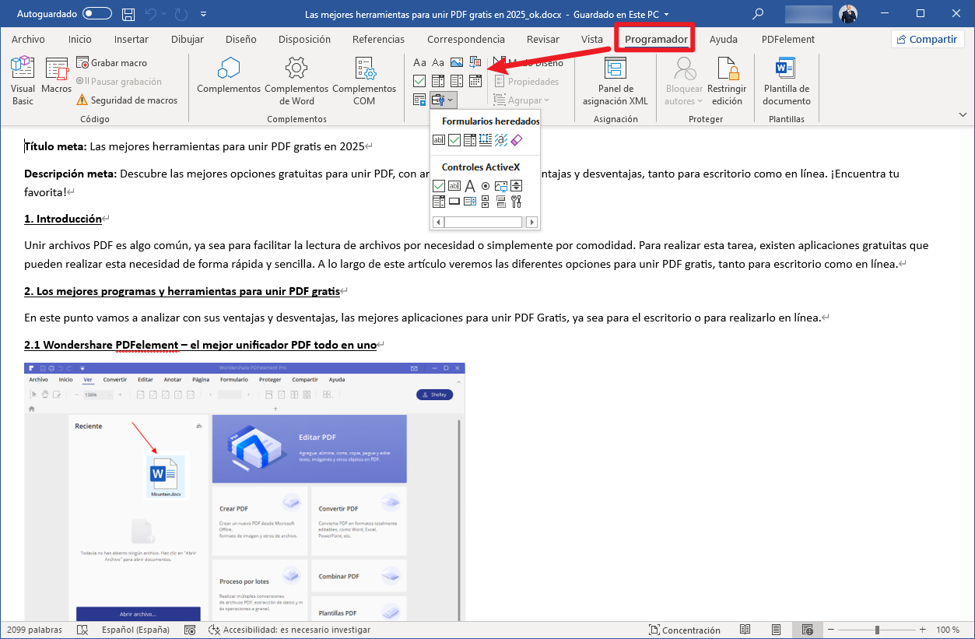This screenshot has height=639, width=975.
Task: Open Seguridad de macros
Action: click(127, 100)
